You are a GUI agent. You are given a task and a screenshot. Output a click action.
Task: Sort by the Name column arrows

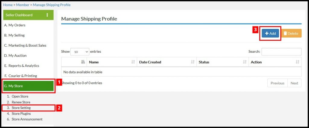[133, 62]
